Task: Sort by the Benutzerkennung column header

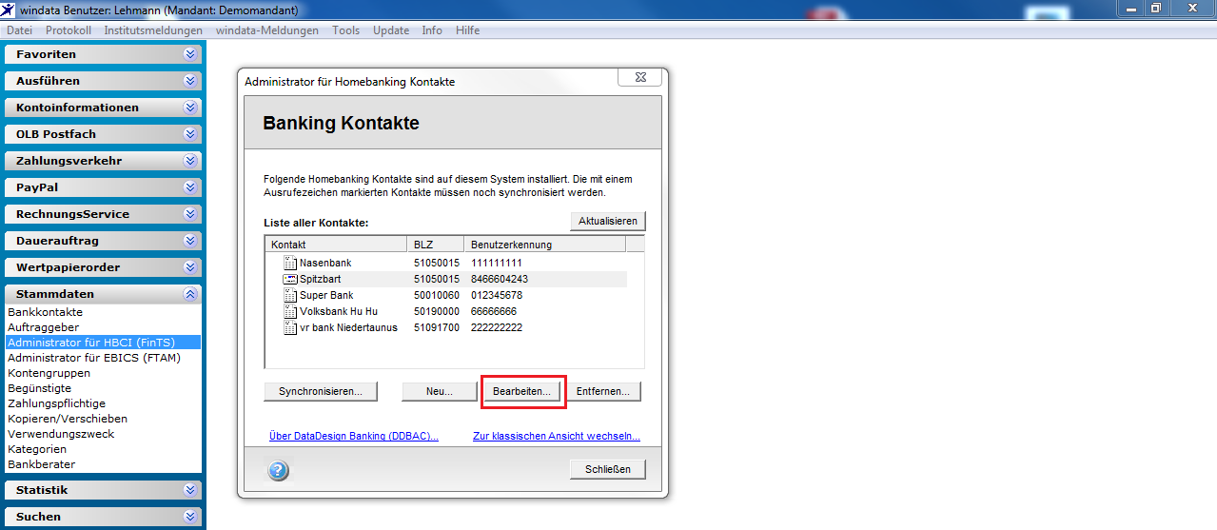Action: 545,245
